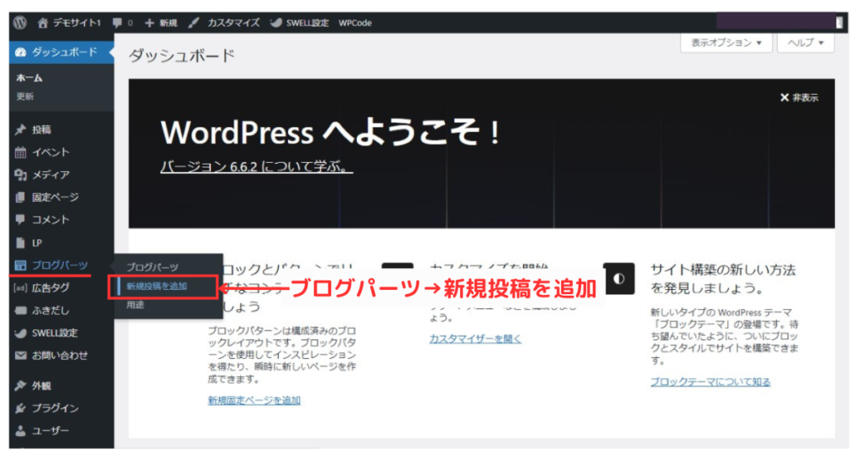Open カスタマイズ in the admin bar

pos(223,23)
